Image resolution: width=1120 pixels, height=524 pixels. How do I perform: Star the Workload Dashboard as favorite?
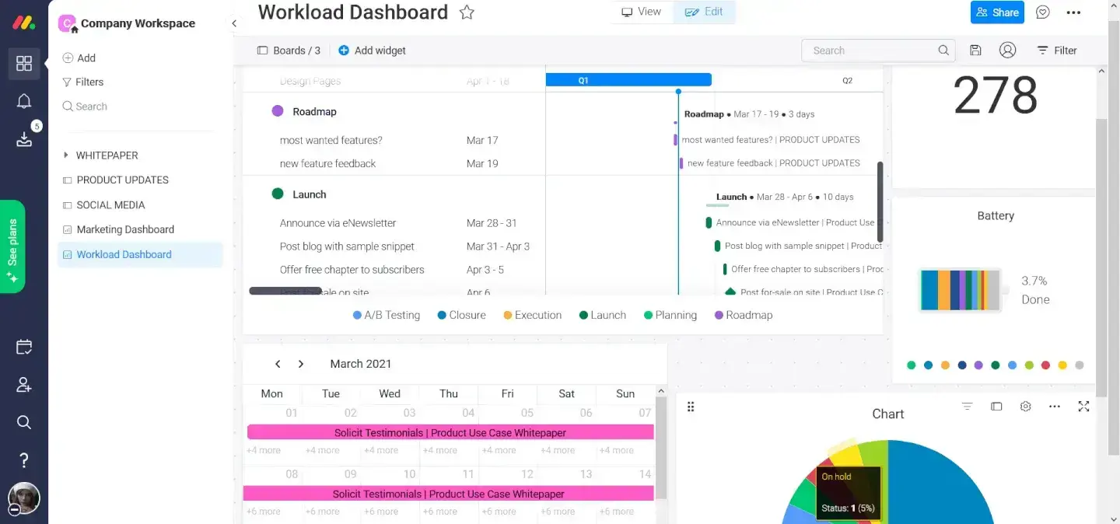coord(467,12)
